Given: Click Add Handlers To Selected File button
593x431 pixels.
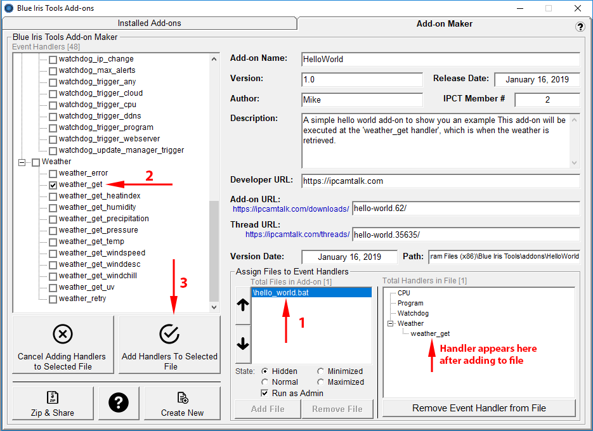Looking at the screenshot, I should coord(169,345).
